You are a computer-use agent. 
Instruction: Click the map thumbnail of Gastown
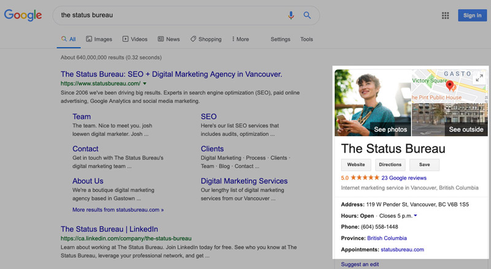[x=450, y=86]
